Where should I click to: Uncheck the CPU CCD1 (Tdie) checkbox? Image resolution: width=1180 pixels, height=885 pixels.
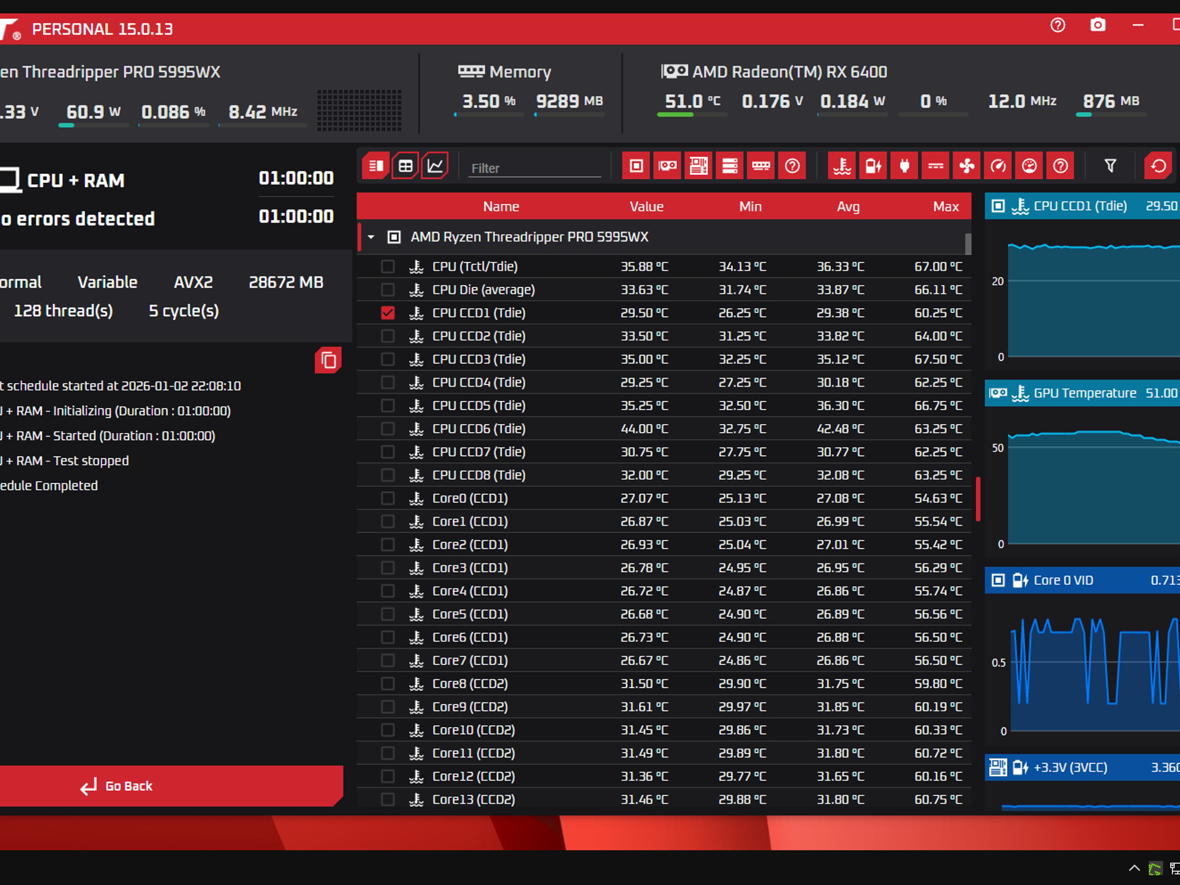(x=388, y=313)
